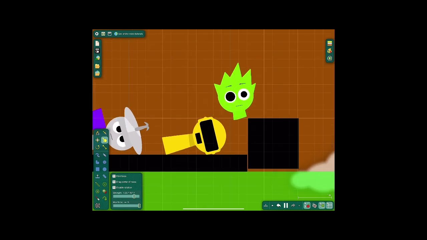This screenshot has width=427, height=240.
Task: Open the color palette icon at right
Action: (330, 51)
